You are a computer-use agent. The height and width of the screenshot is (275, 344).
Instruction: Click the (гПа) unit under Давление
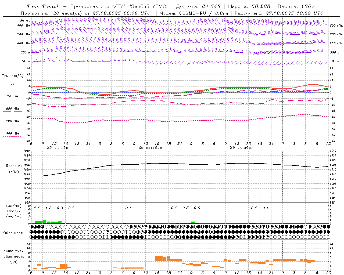pyautogui.click(x=14, y=172)
